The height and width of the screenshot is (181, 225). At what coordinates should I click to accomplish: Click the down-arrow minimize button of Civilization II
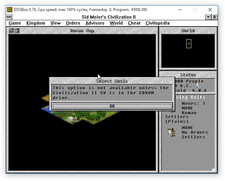click(x=208, y=17)
